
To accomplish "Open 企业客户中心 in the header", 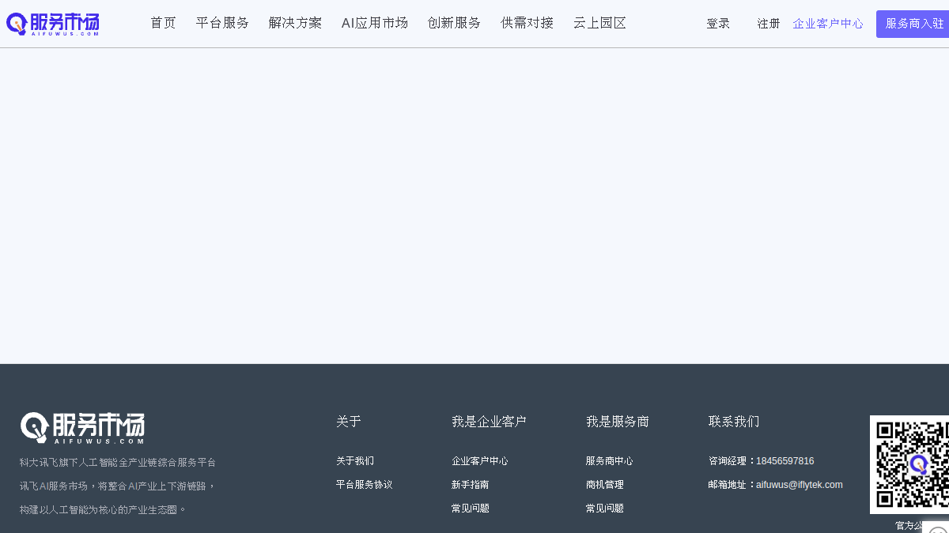I will (x=828, y=24).
